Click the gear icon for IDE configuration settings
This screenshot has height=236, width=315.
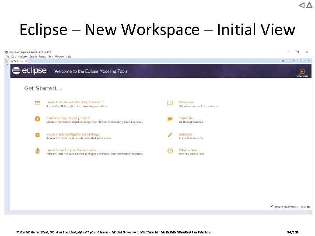(x=37, y=135)
